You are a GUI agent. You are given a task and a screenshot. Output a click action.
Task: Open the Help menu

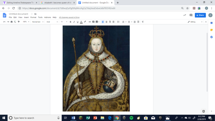point(54,17)
